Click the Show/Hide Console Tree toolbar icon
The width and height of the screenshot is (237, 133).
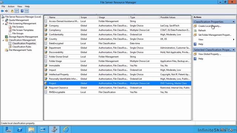[17, 11]
